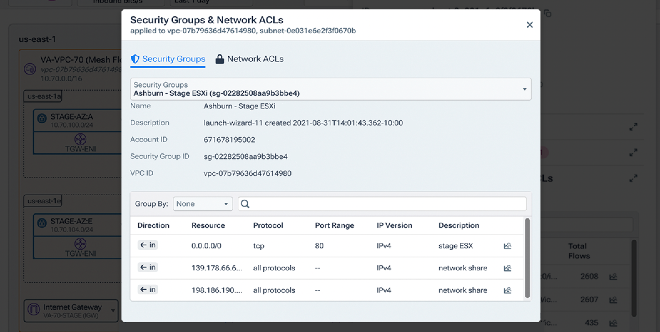Screen dimensions: 660x332
Task: Click the chart icon on the stage ESX rule
Action: 507,246
